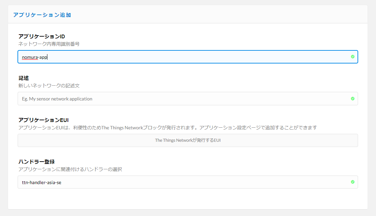Click the 新しいネットワークの記述文 helper text
Screen dimensions: 376x216
click(49, 86)
